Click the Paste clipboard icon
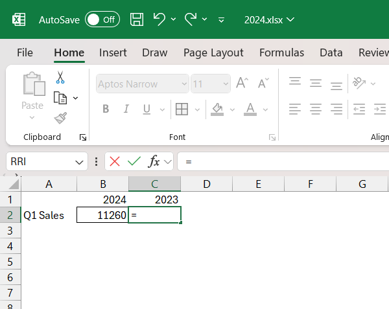 [x=34, y=84]
